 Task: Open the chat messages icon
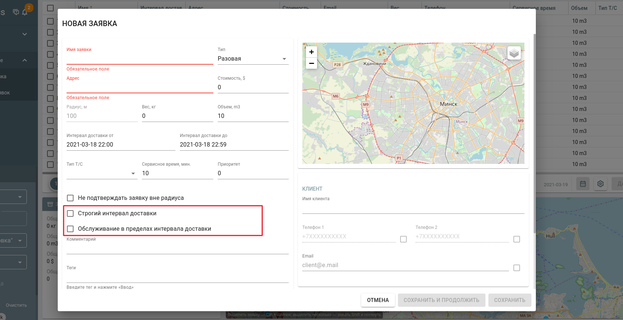pyautogui.click(x=16, y=12)
